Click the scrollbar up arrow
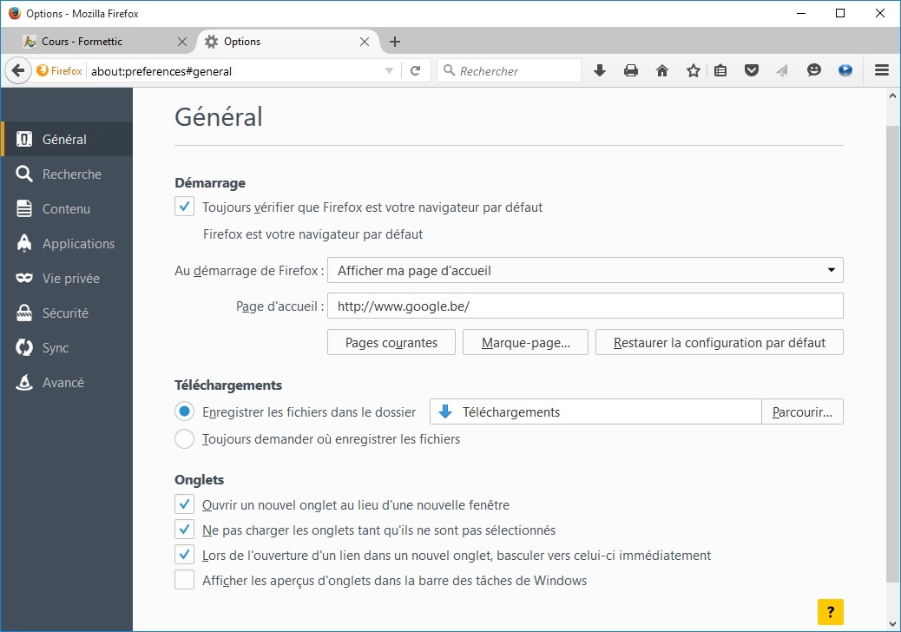Image resolution: width=901 pixels, height=632 pixels. tap(892, 96)
